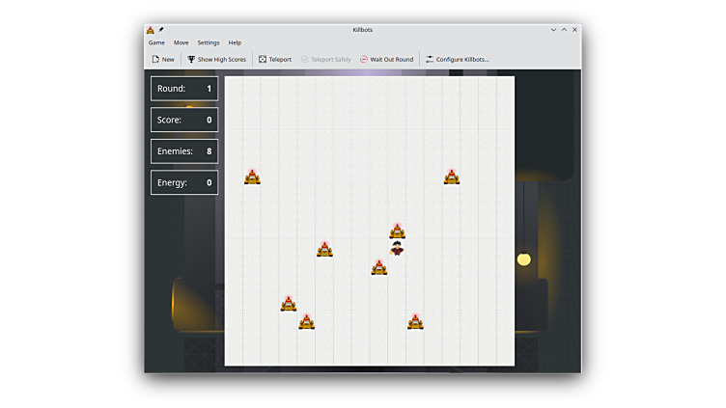Start a New game from the toolbar
This screenshot has width=726, height=408.
[163, 59]
